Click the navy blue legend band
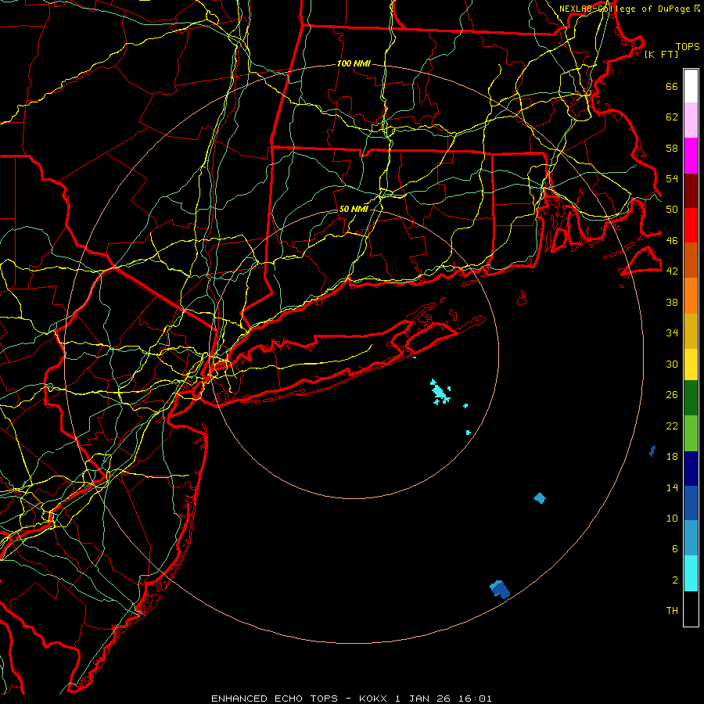 (691, 469)
